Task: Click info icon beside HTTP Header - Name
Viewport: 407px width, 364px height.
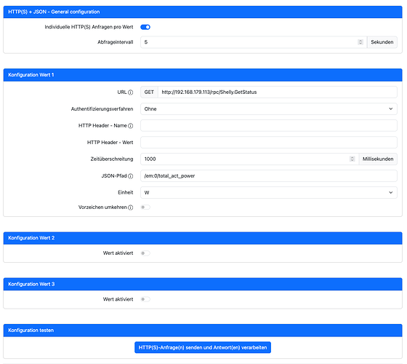Action: click(x=131, y=126)
